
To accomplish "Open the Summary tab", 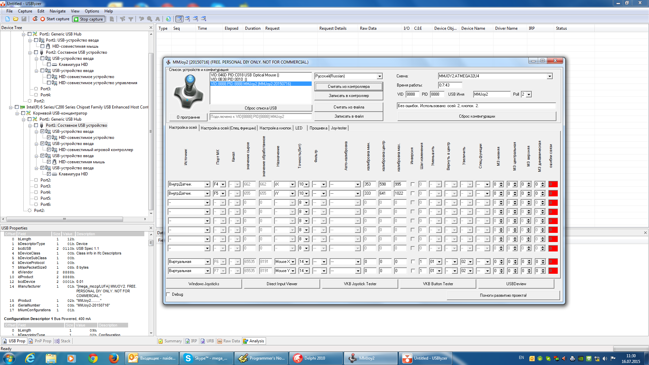I will [x=170, y=341].
